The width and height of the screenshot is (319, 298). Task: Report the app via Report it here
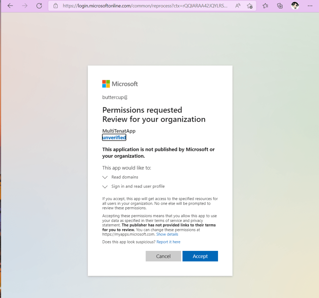point(168,242)
